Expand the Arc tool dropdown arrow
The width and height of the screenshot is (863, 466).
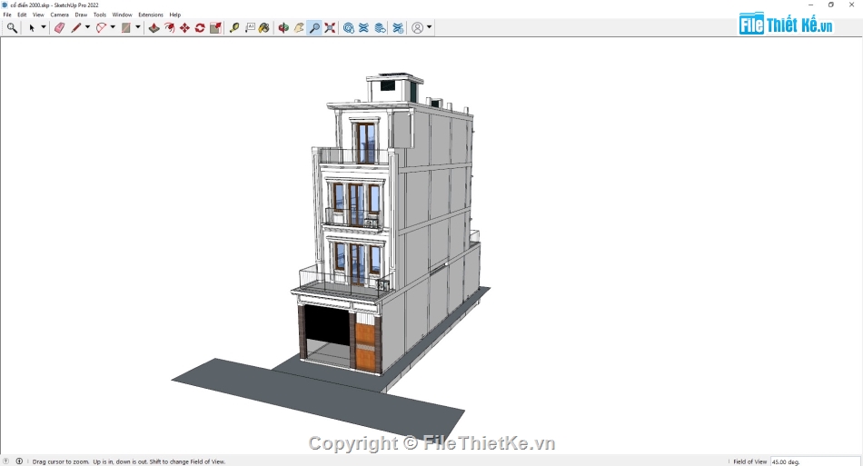(x=113, y=27)
